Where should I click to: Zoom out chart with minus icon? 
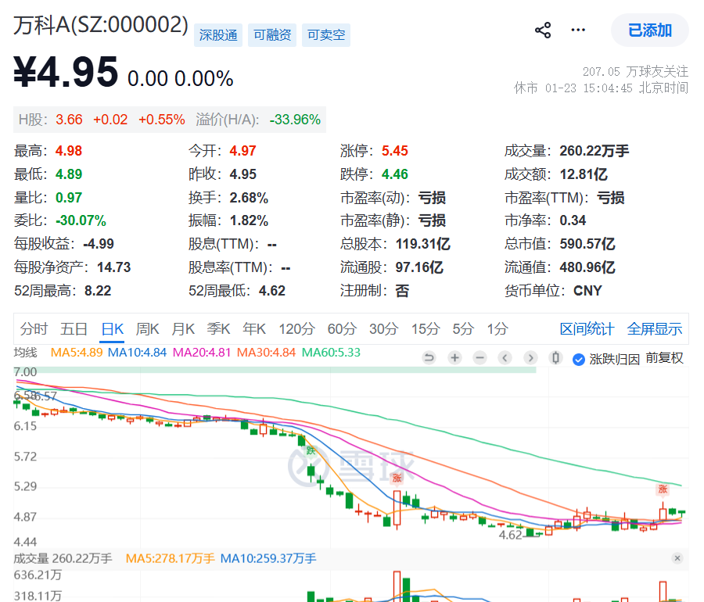point(480,358)
